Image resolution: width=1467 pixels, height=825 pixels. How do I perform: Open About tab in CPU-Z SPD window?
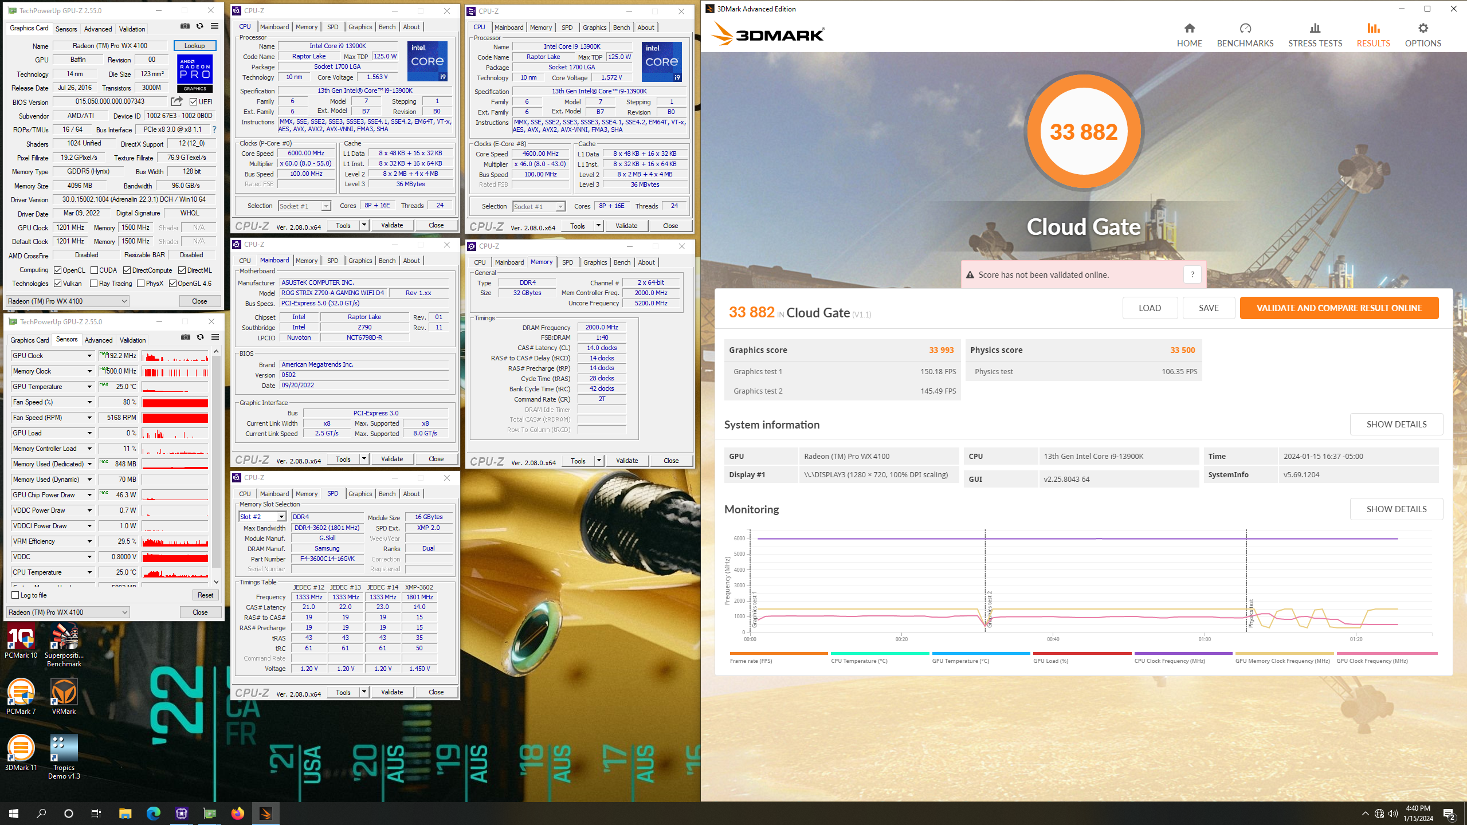pos(411,494)
